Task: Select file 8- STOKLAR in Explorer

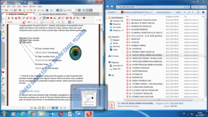Action: (134, 42)
